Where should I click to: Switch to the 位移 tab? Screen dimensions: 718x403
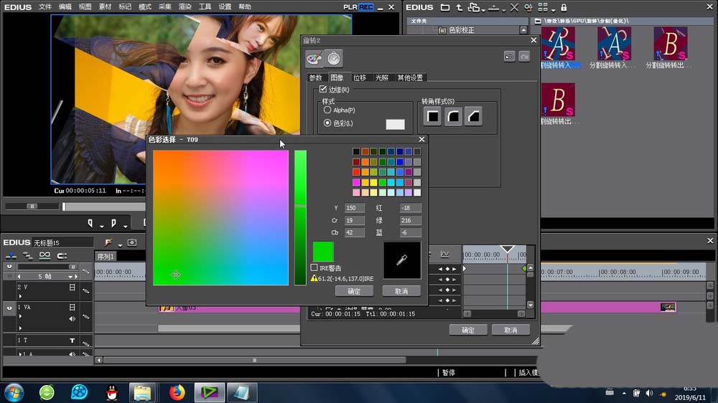[x=360, y=77]
